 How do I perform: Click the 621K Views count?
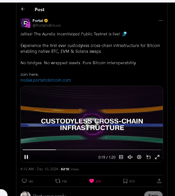point(70,169)
